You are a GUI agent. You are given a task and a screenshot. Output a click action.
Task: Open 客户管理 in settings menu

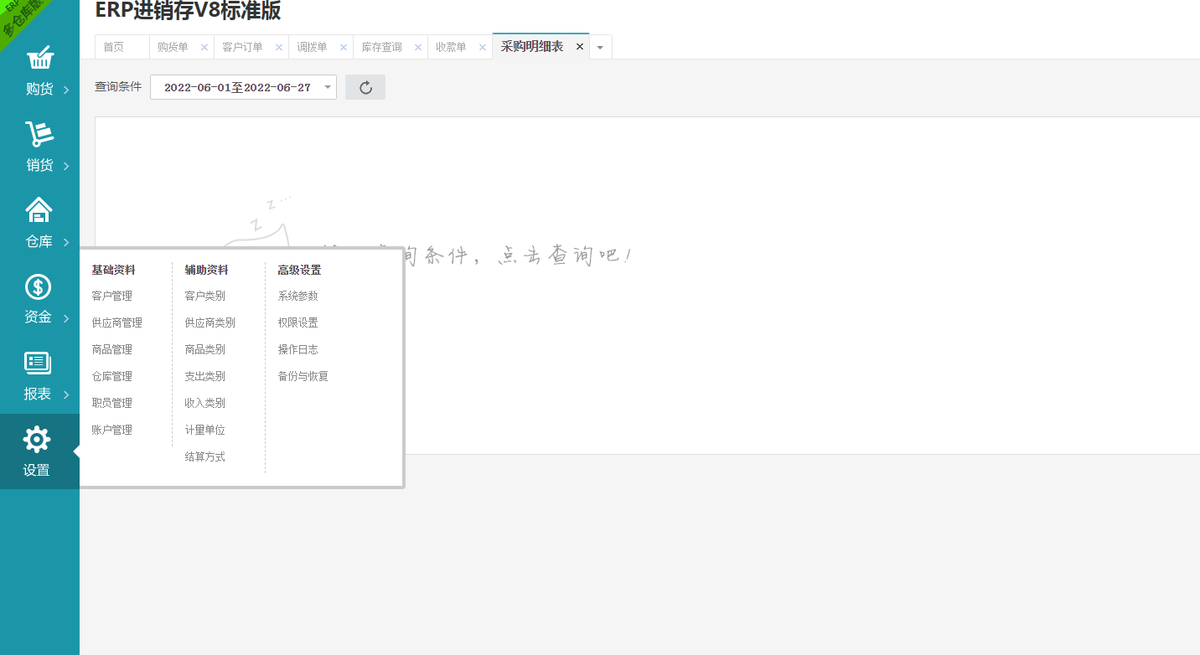112,296
